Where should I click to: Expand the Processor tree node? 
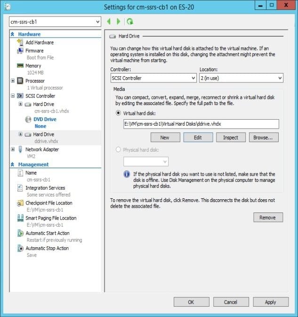pos(13,81)
